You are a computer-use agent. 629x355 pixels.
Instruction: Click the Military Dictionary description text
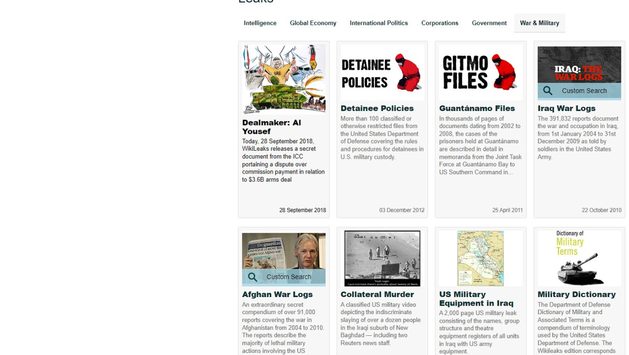pyautogui.click(x=577, y=328)
